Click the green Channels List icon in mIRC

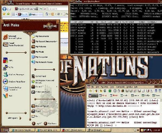110,91
